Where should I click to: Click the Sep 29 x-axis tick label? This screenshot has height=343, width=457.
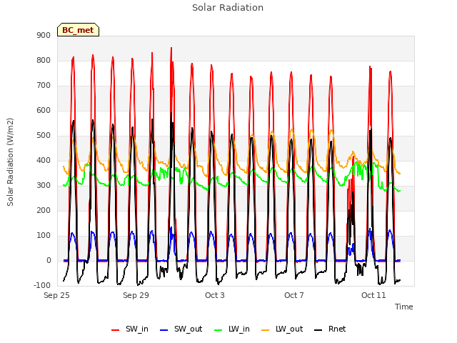point(136,295)
